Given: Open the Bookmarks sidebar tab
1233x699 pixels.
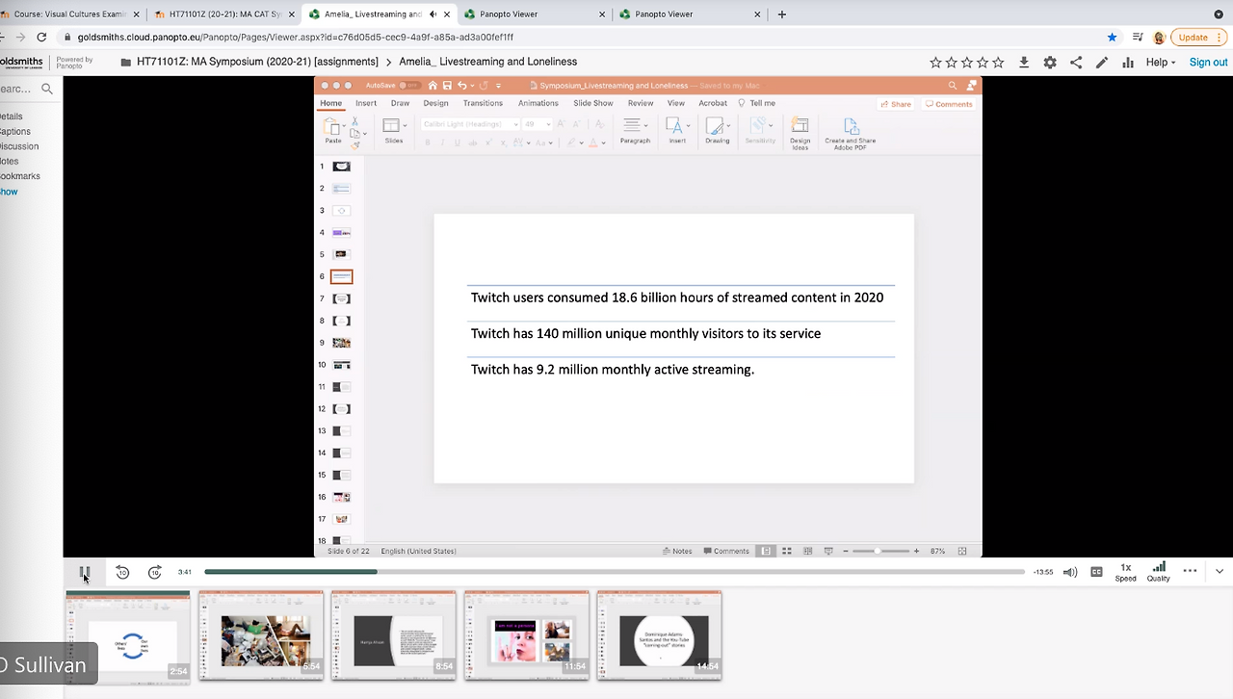Looking at the screenshot, I should click(x=20, y=176).
